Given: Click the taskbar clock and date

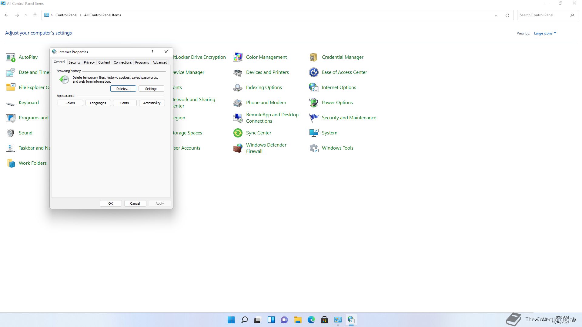Looking at the screenshot, I should (561, 320).
